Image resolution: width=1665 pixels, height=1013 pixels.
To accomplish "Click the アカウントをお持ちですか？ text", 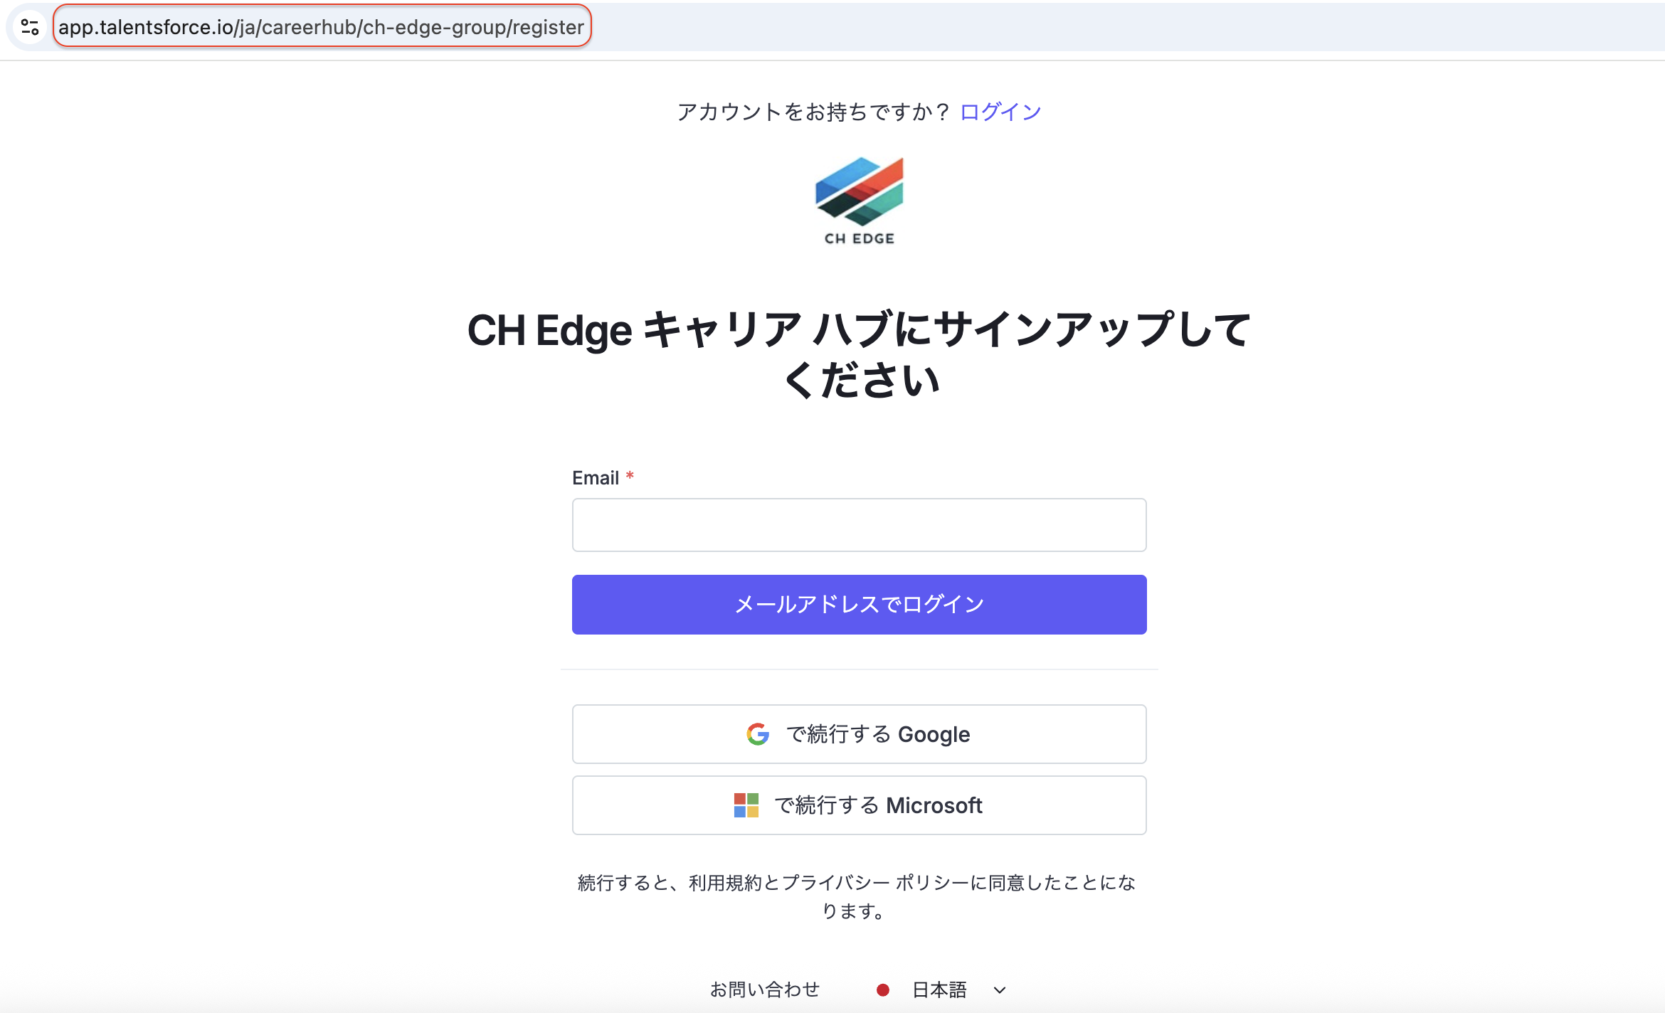I will pyautogui.click(x=813, y=112).
